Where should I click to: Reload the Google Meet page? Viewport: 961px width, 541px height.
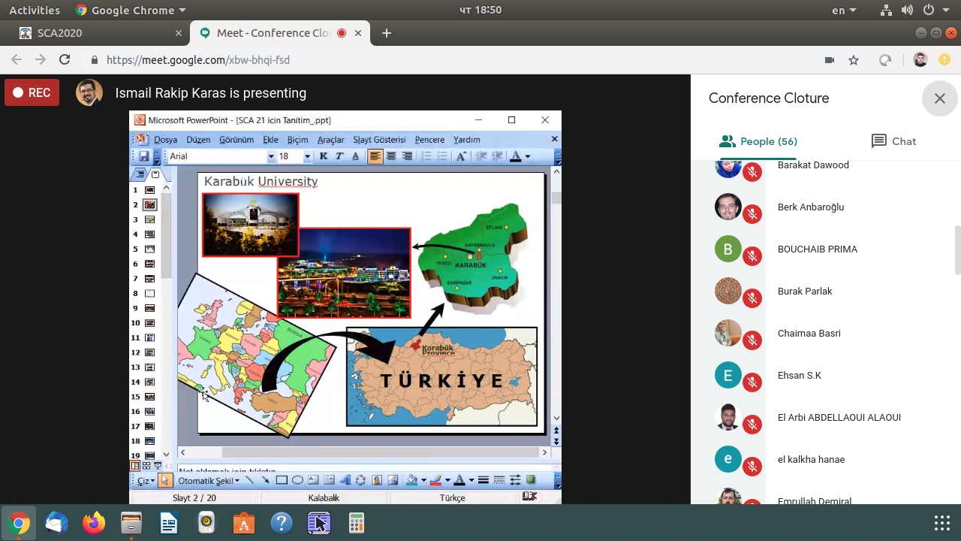[x=65, y=60]
